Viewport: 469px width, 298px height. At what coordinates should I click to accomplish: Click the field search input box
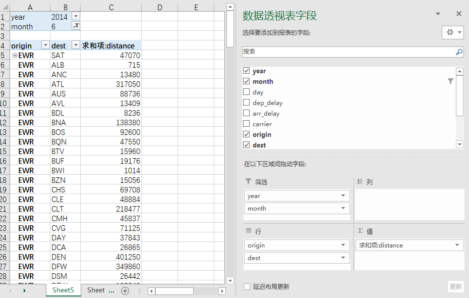(348, 52)
